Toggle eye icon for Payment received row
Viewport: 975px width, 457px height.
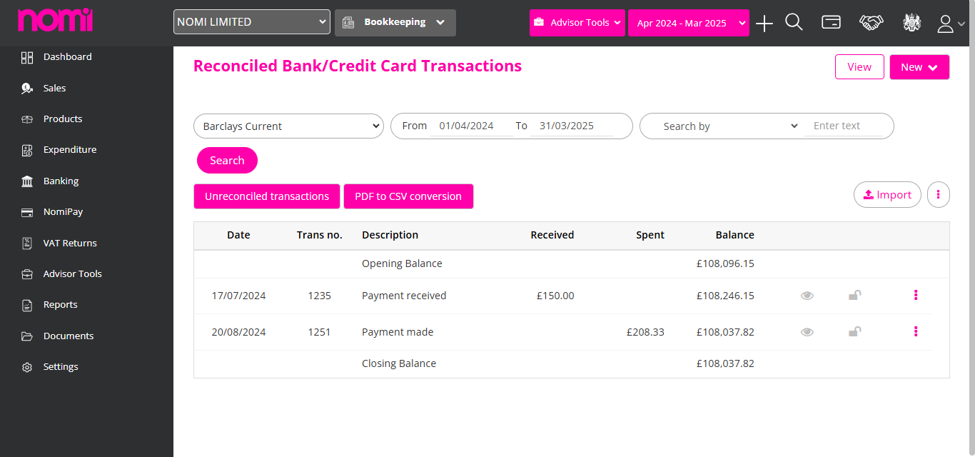tap(807, 296)
